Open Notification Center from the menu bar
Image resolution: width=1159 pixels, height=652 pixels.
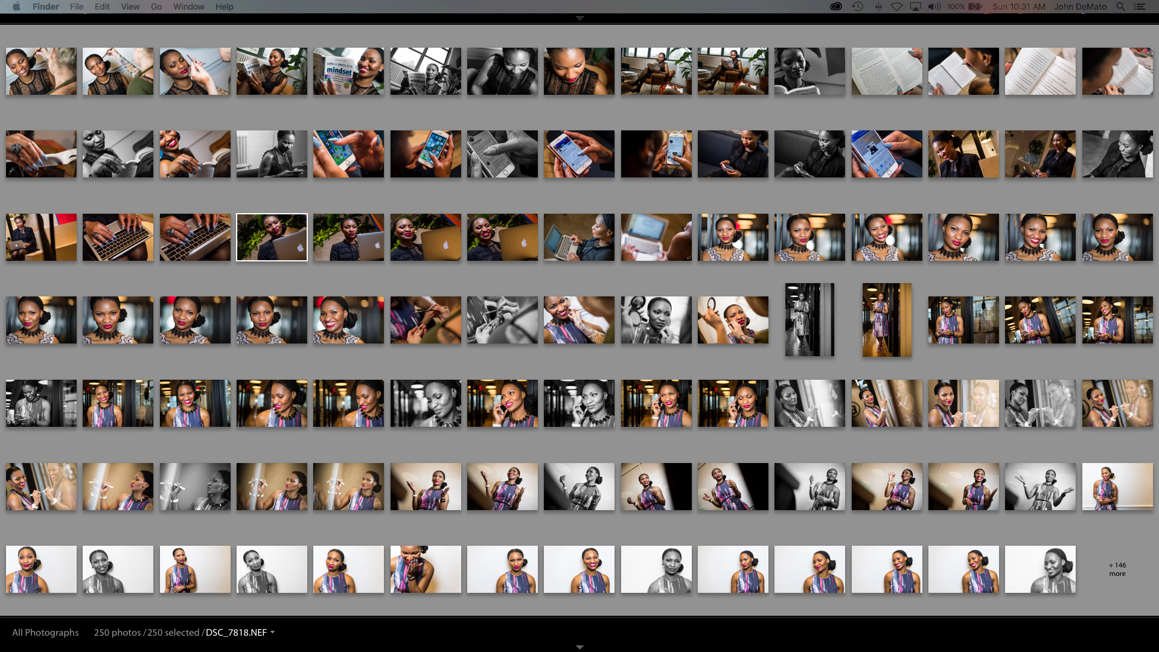1141,7
